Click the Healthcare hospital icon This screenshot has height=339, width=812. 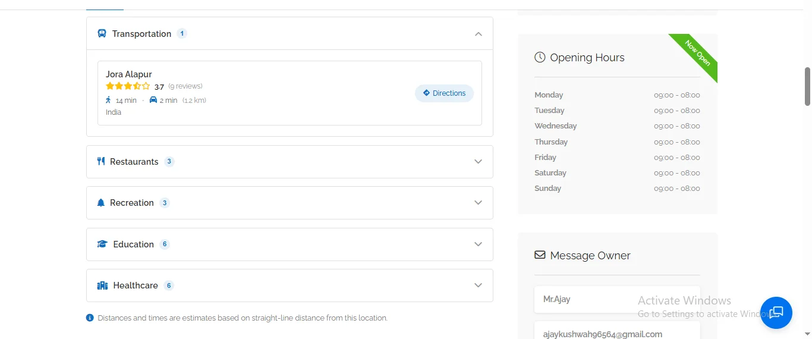point(102,285)
